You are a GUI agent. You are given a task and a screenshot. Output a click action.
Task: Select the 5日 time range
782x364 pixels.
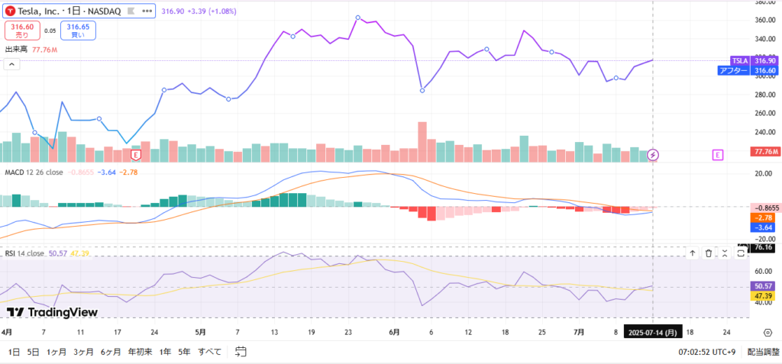(33, 352)
